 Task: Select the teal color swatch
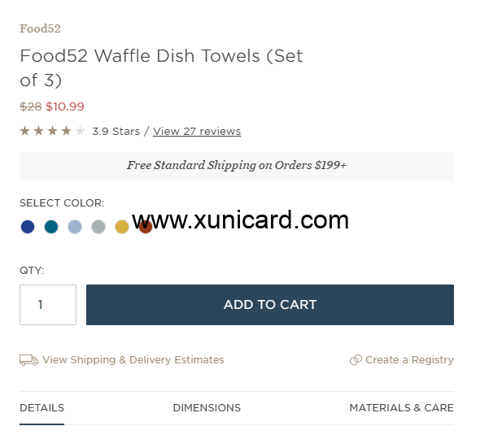click(51, 227)
